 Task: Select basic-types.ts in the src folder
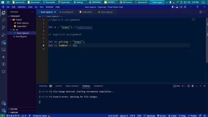click(22, 33)
